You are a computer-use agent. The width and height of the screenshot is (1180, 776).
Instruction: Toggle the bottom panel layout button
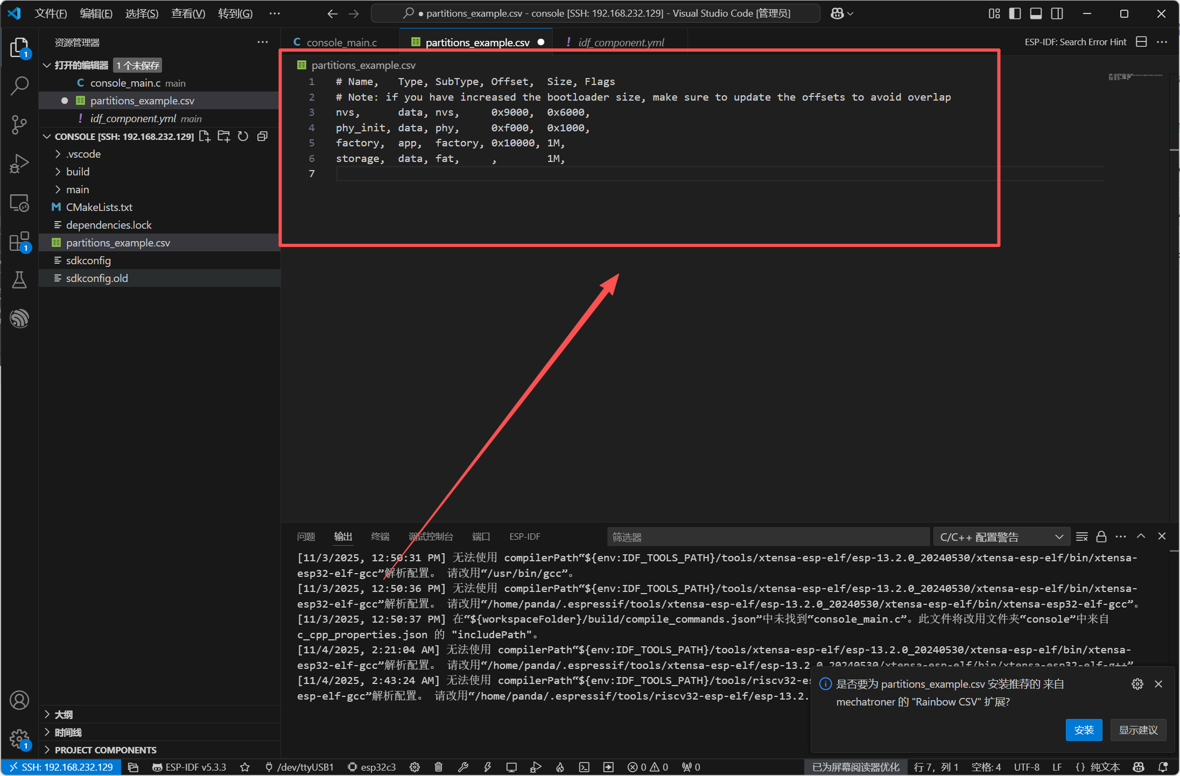(1036, 13)
